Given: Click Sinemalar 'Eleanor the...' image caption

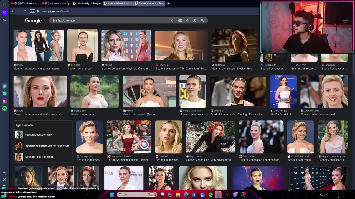Looking at the screenshot, I should coord(238,114).
